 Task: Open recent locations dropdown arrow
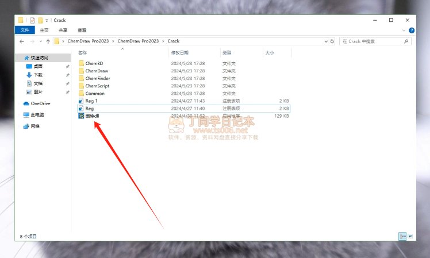pos(41,41)
